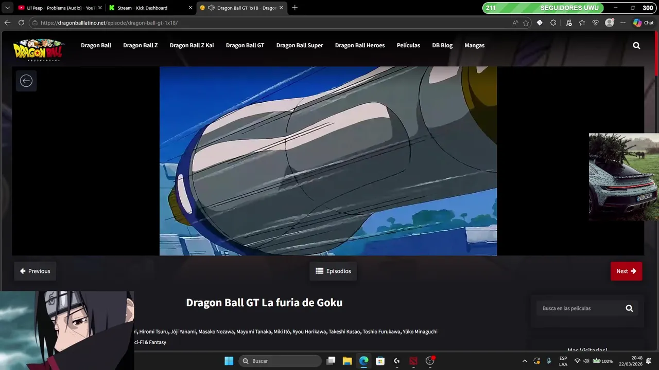
Task: Open Dragon Ball Z Kai menu
Action: click(x=192, y=45)
